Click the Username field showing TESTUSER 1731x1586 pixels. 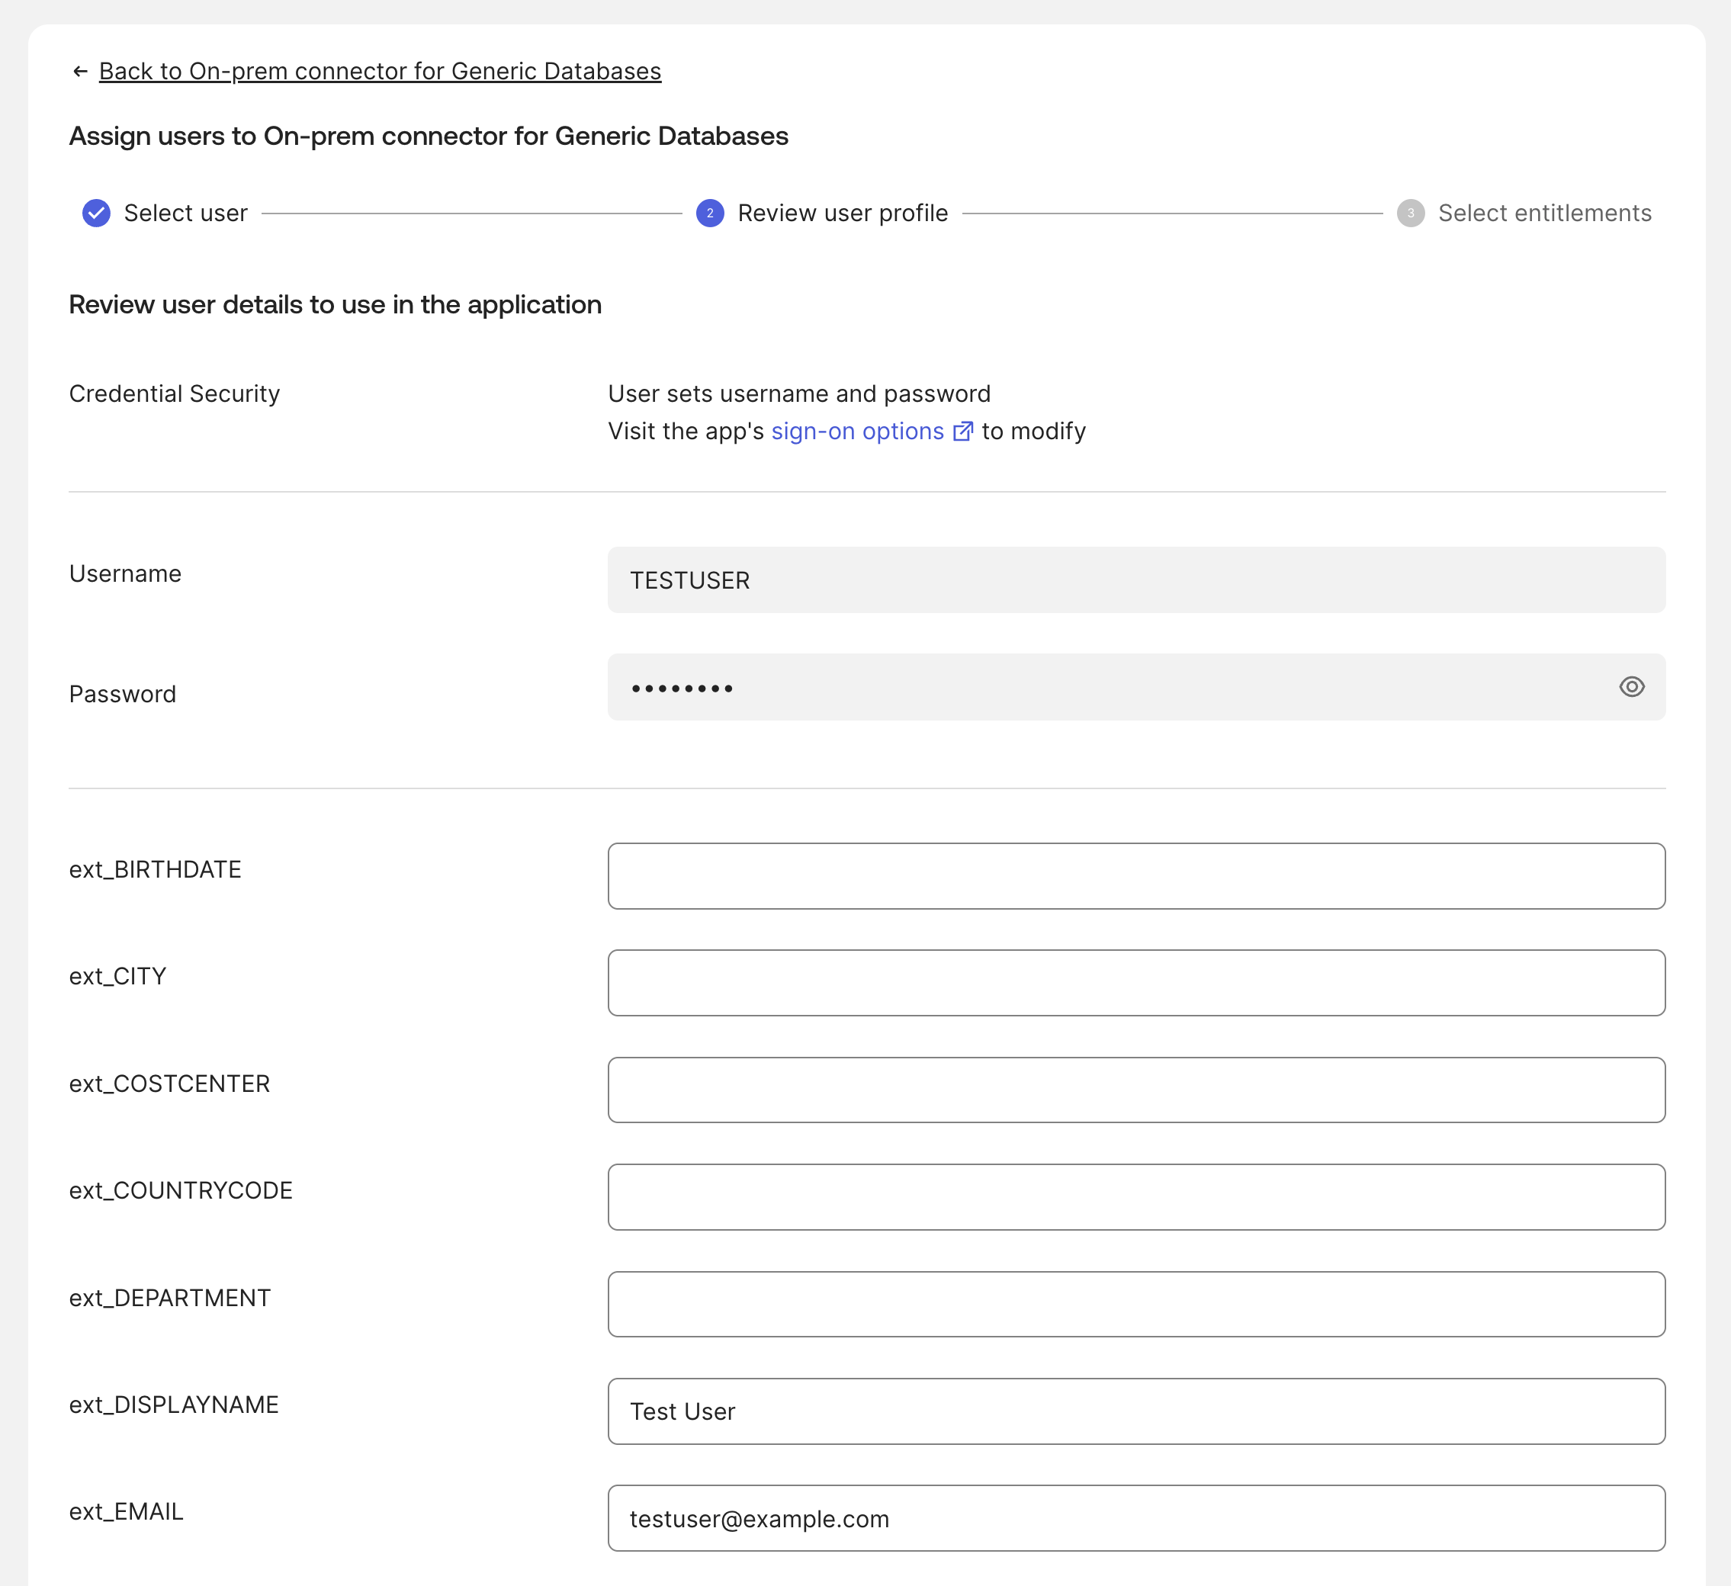coord(1135,579)
